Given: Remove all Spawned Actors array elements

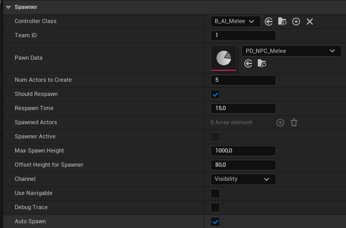Looking at the screenshot, I should pyautogui.click(x=294, y=123).
